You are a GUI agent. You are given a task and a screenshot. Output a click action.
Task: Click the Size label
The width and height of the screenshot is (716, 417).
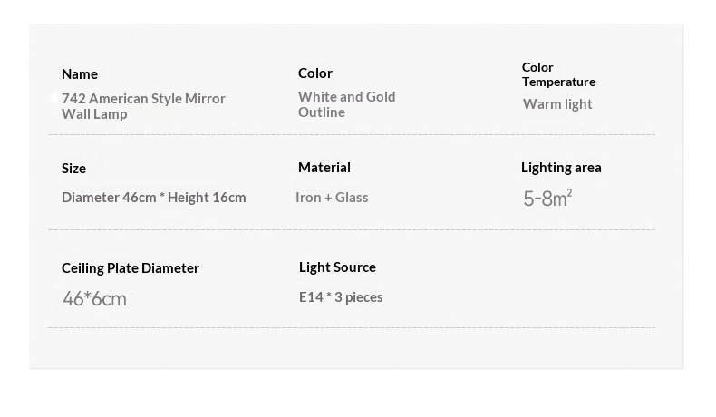point(74,168)
